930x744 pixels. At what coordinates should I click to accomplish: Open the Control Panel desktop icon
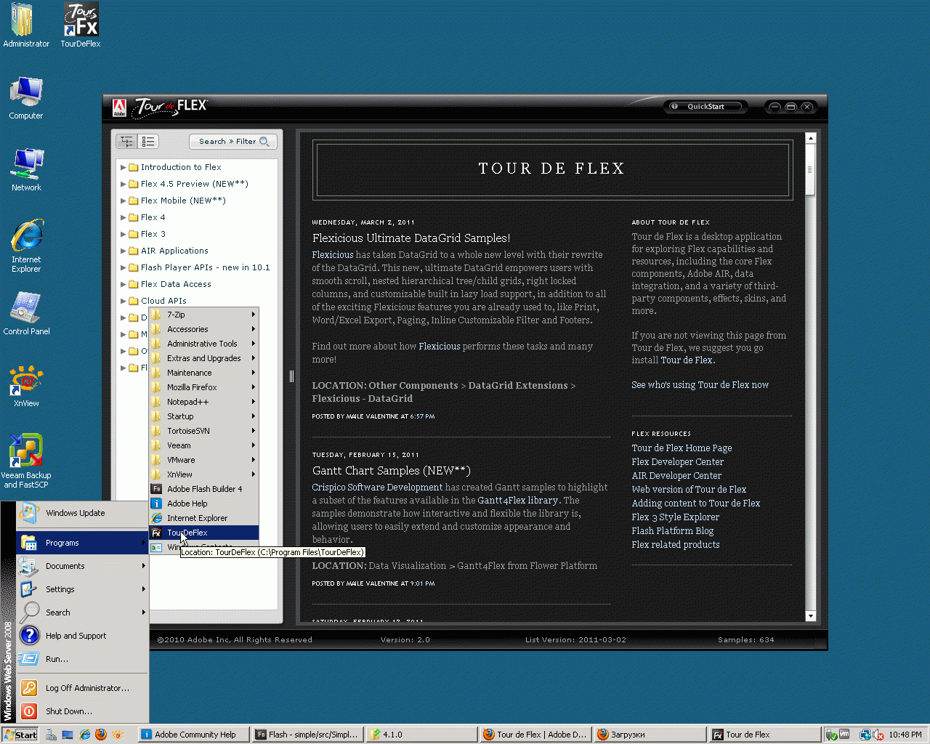tap(26, 313)
